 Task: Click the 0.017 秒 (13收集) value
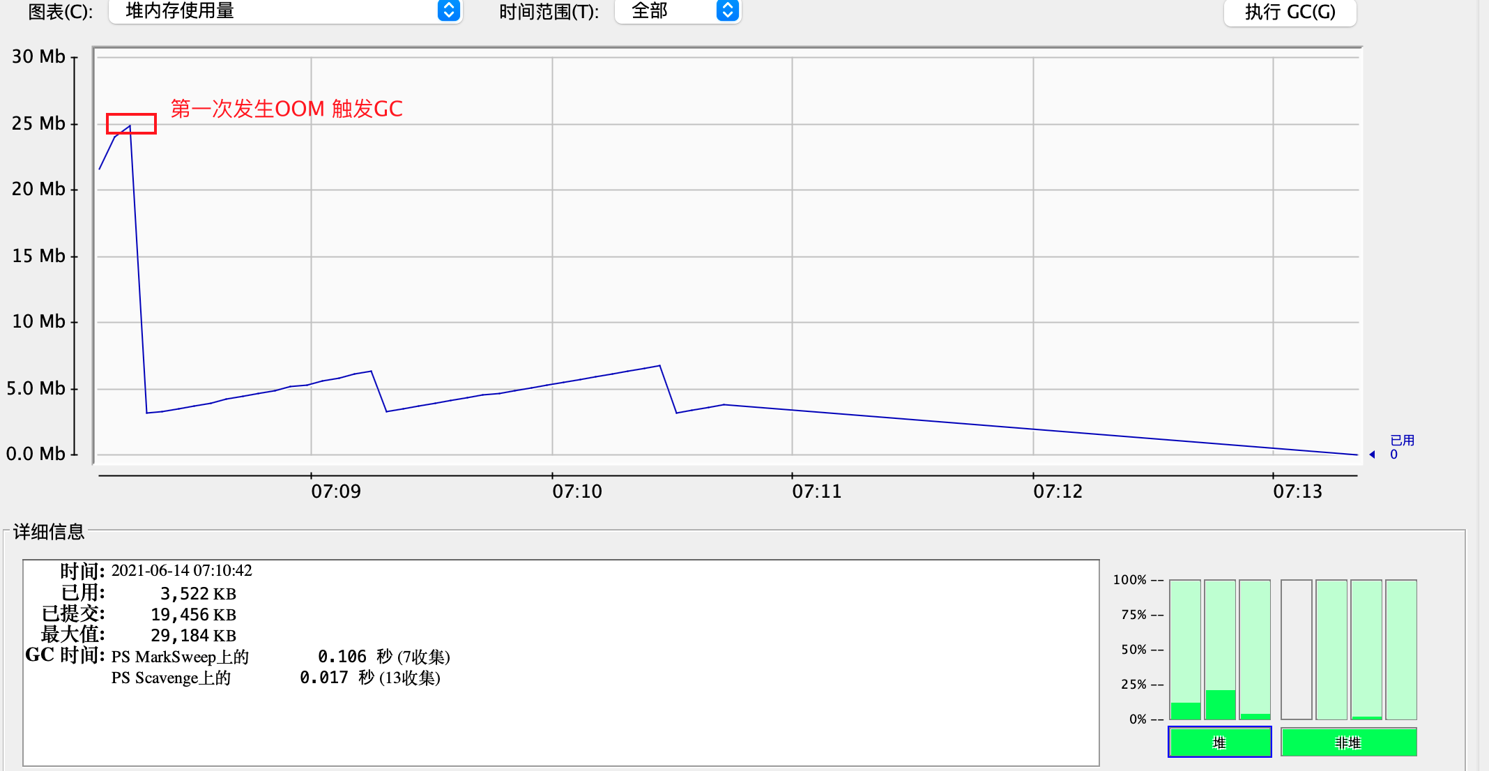370,678
